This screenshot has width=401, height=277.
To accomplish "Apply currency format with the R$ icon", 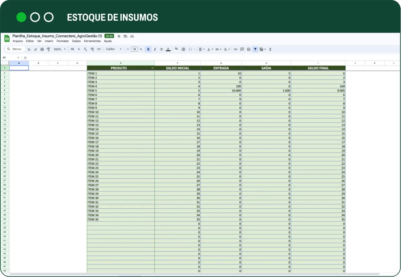I will [72, 49].
